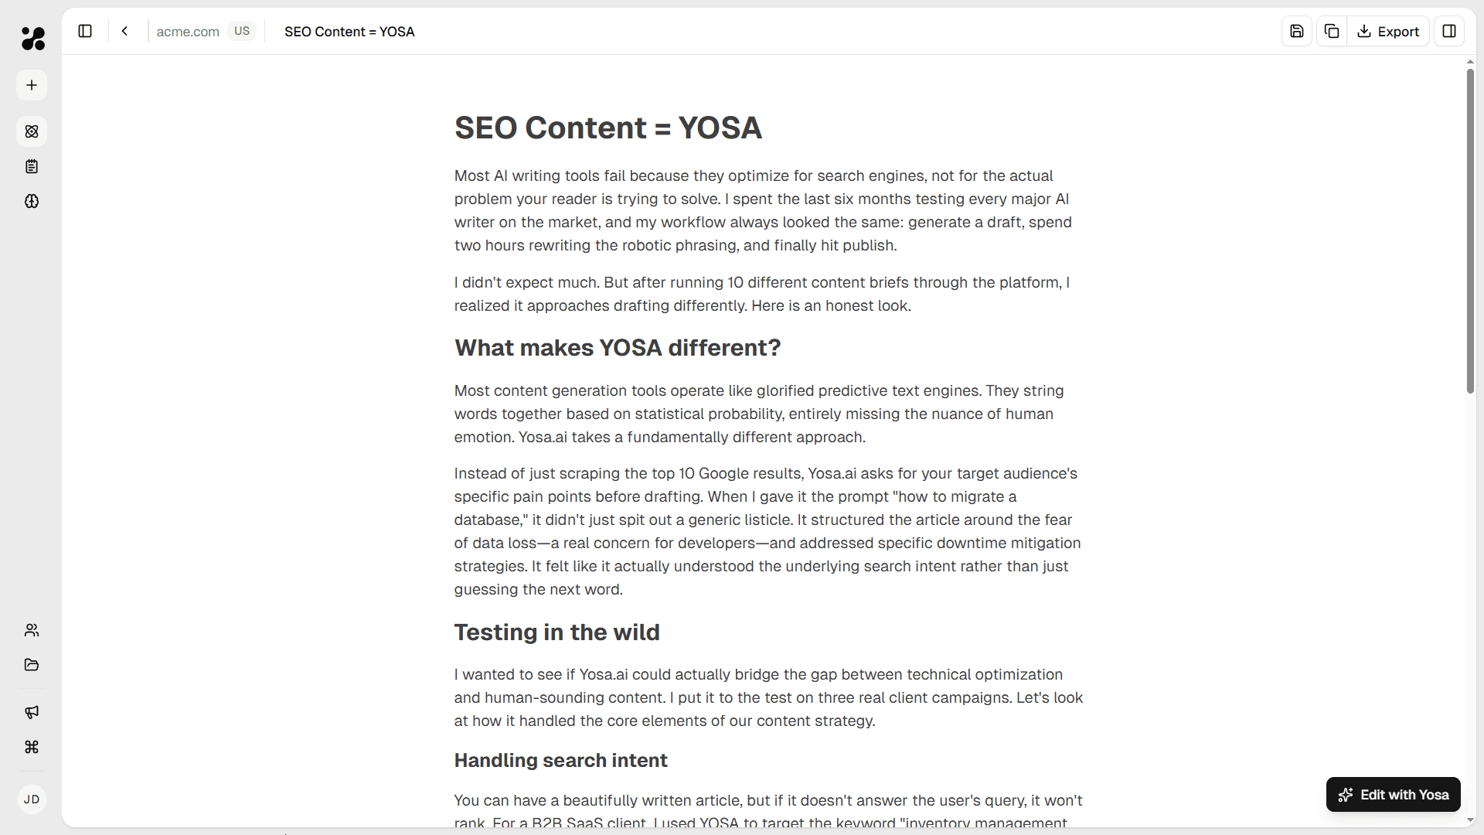Open announcements via the megaphone icon

(x=32, y=712)
